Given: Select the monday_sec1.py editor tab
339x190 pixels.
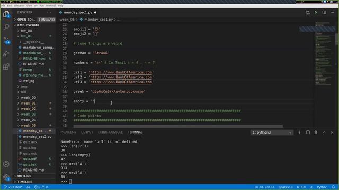Looking at the screenshot, I should (78, 12).
